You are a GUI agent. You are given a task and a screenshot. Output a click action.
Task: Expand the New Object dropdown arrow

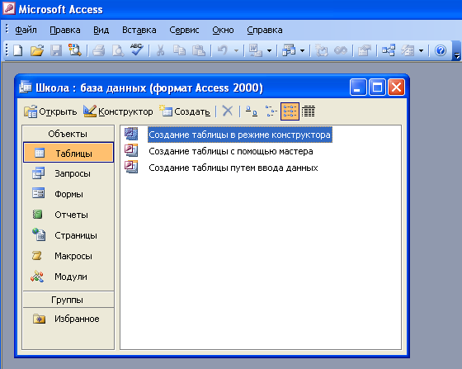tap(421, 50)
